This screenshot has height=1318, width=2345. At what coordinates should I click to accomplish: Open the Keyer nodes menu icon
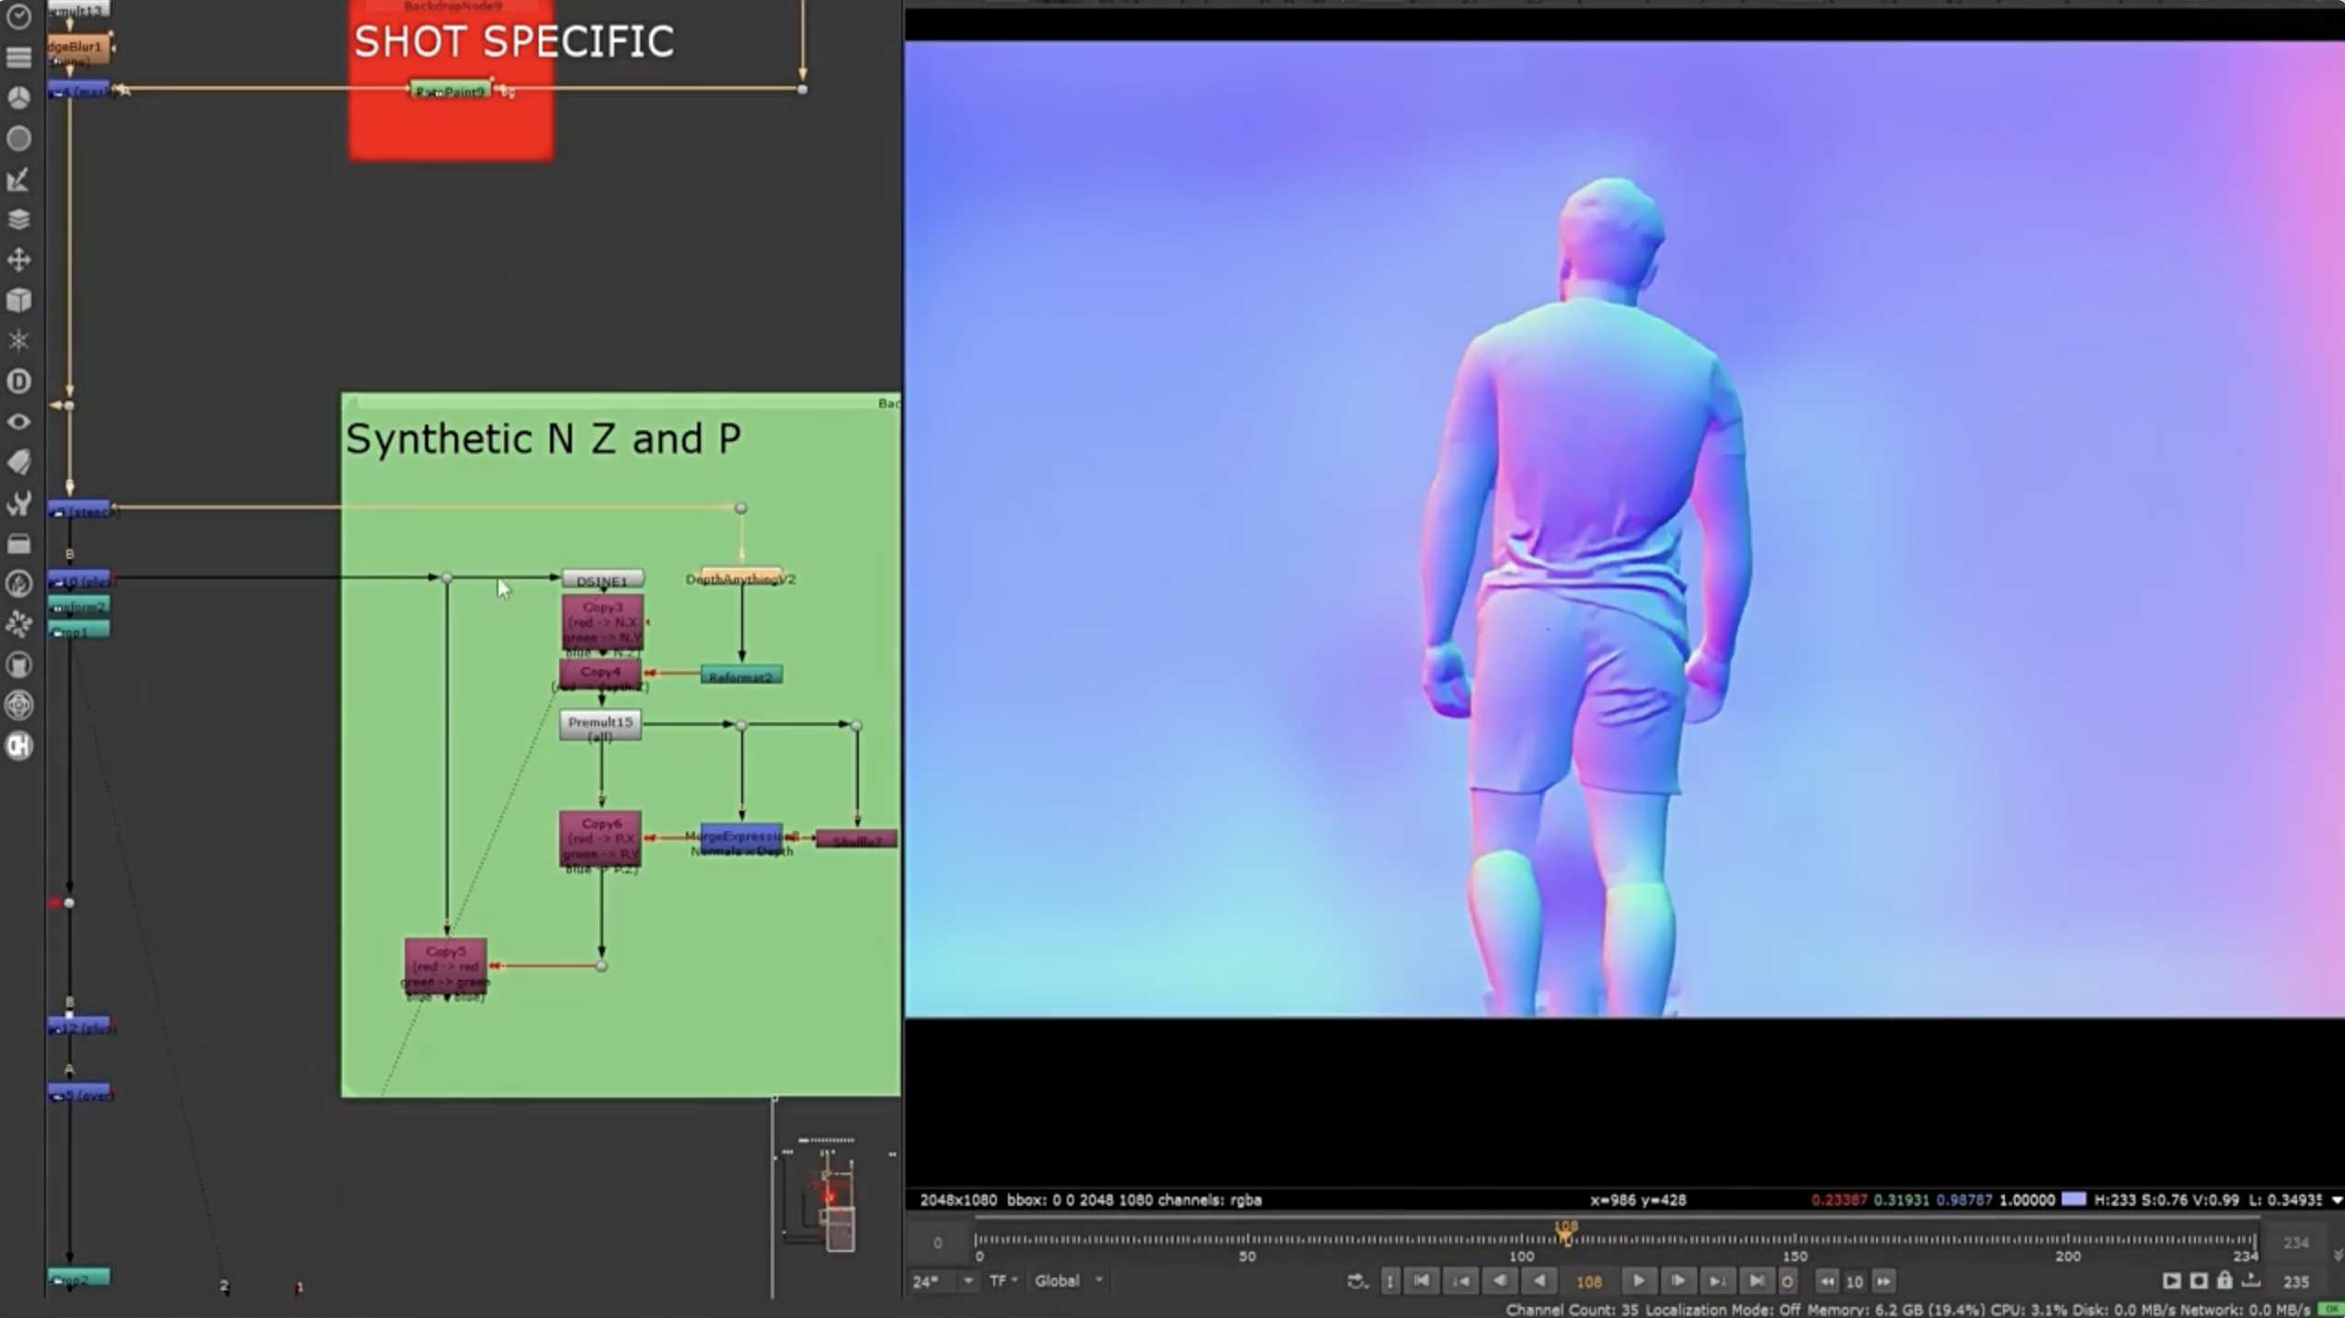click(18, 179)
